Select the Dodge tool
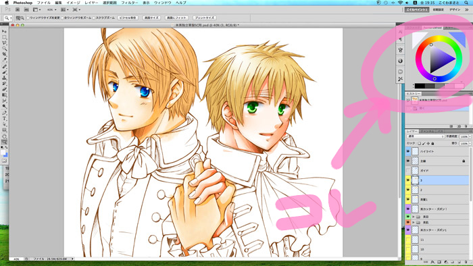 4,107
